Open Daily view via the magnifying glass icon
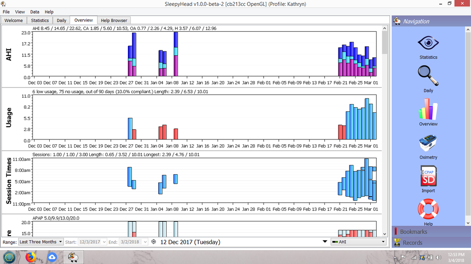Image resolution: width=471 pixels, height=264 pixels. tap(428, 76)
